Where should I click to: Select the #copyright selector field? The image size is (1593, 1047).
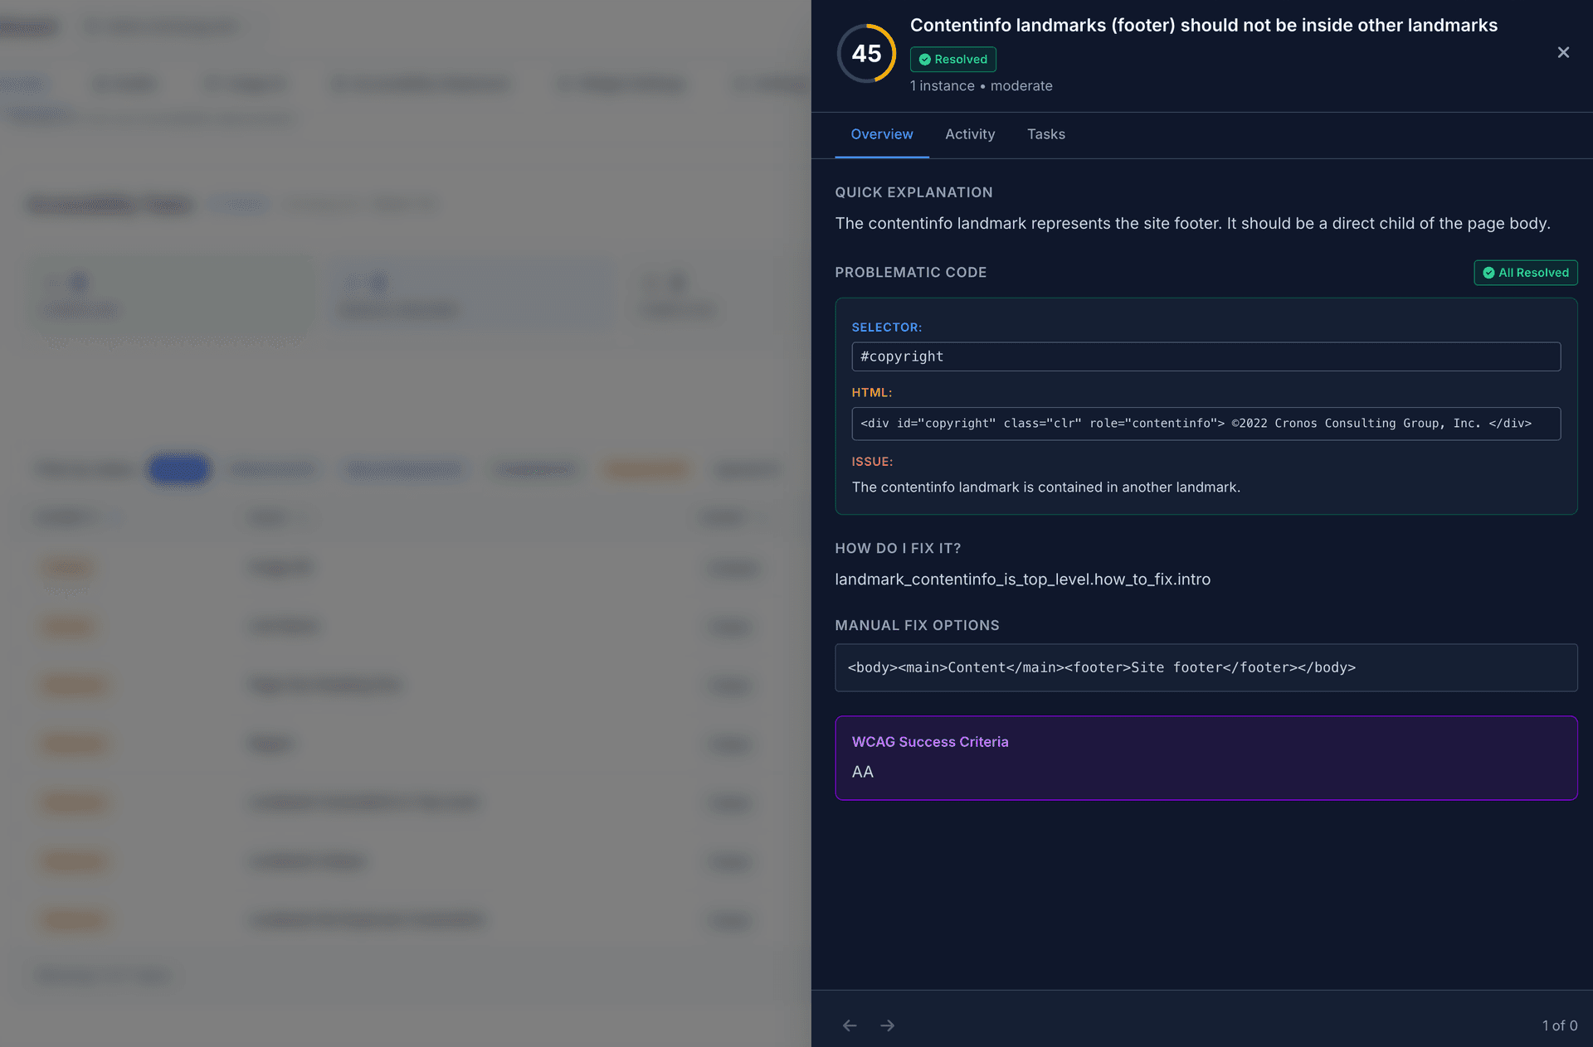pos(1206,356)
